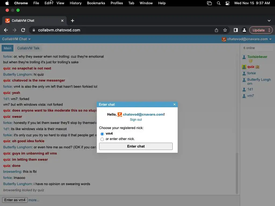This screenshot has width=275, height=206.
Task: Click the Chrome Update button
Action: [x=259, y=30]
